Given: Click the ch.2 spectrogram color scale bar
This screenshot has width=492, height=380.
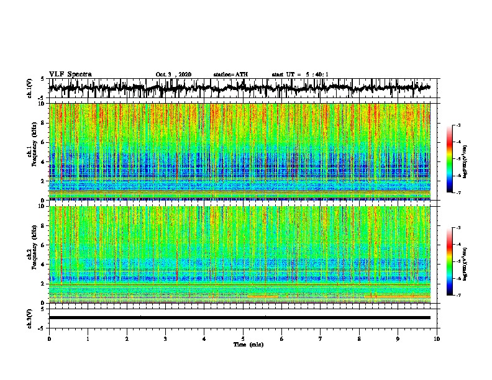Looking at the screenshot, I should coord(449,261).
